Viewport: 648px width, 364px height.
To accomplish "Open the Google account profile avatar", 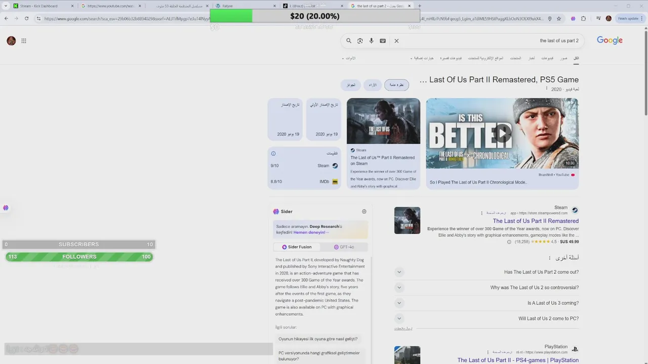I will pos(11,41).
